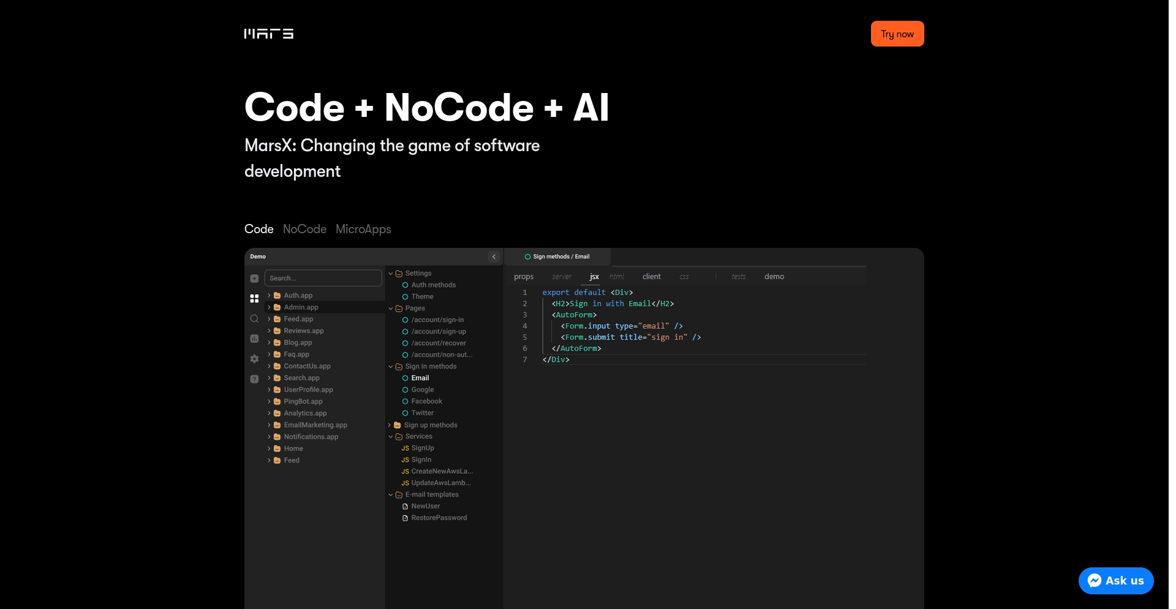Click the folder icon of PingBot.app

[x=277, y=402]
